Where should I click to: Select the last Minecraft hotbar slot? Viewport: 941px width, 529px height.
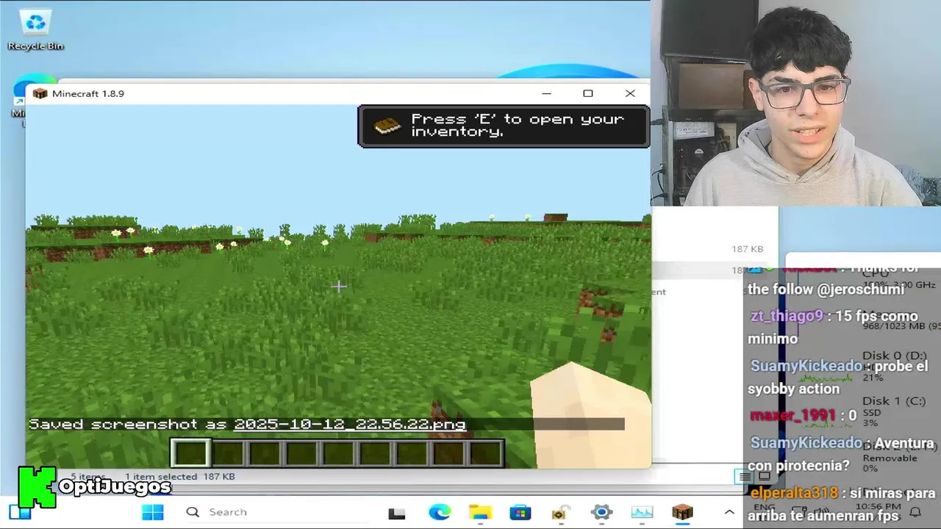pyautogui.click(x=485, y=453)
